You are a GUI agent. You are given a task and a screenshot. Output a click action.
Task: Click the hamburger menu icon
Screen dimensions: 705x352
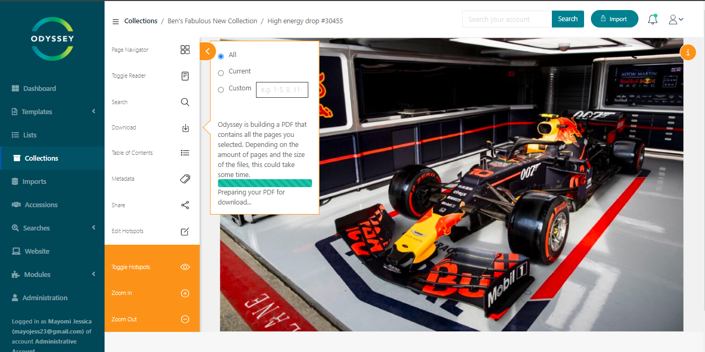pos(116,22)
